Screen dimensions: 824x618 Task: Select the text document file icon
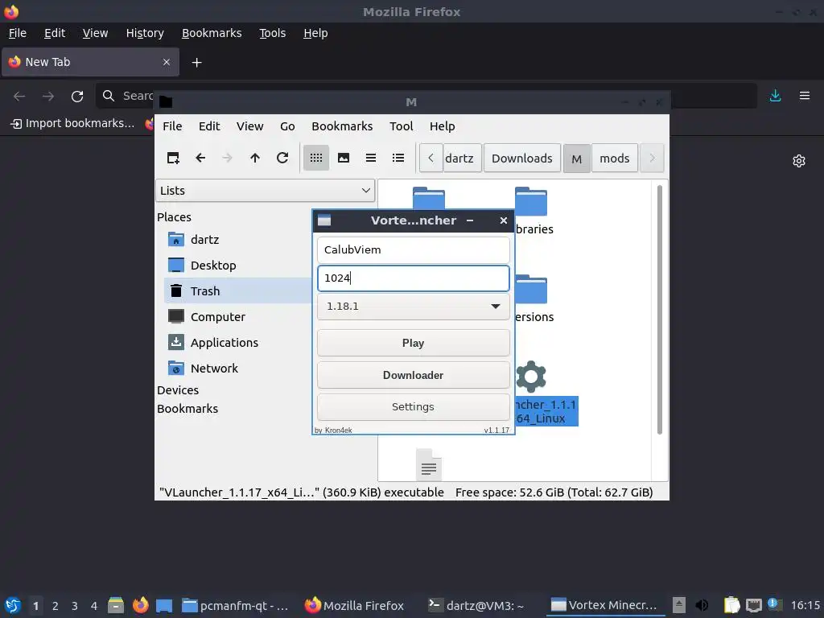click(428, 464)
